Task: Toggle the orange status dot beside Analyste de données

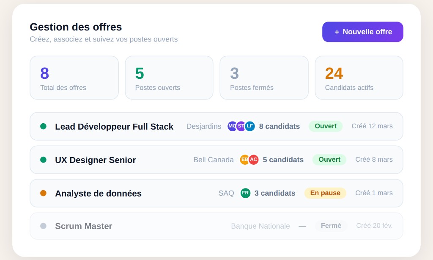Action: point(43,193)
